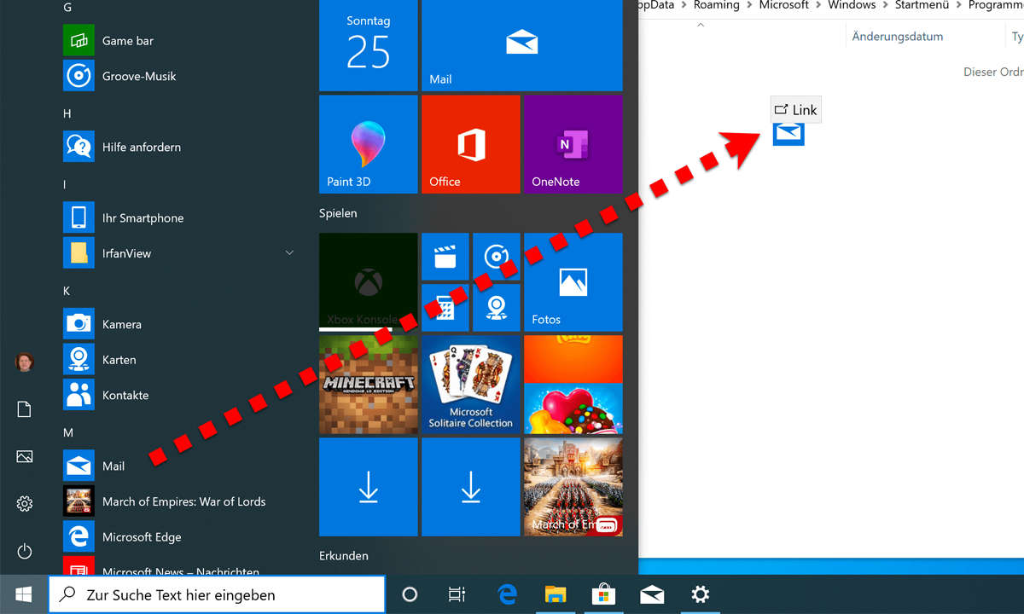Open March of Empires: War of Lords entry
The width and height of the screenshot is (1024, 614).
[179, 501]
